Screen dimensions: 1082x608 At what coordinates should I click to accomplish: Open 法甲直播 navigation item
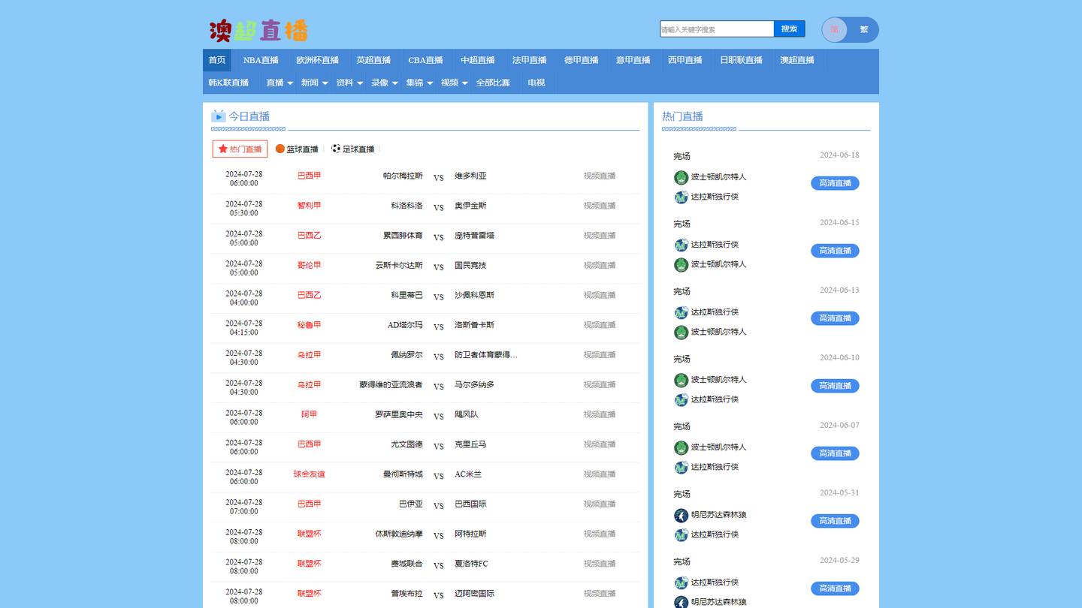(530, 60)
